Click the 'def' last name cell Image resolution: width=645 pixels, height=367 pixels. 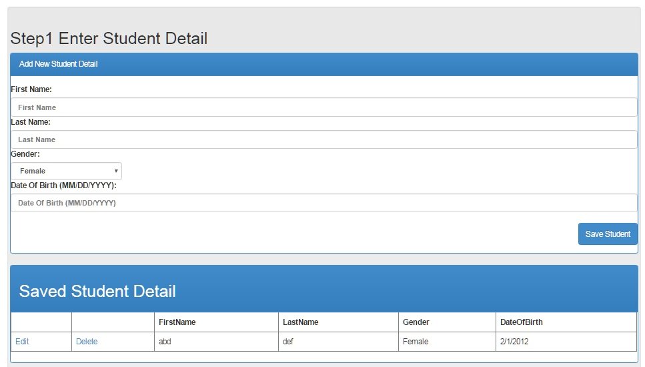[x=339, y=342]
